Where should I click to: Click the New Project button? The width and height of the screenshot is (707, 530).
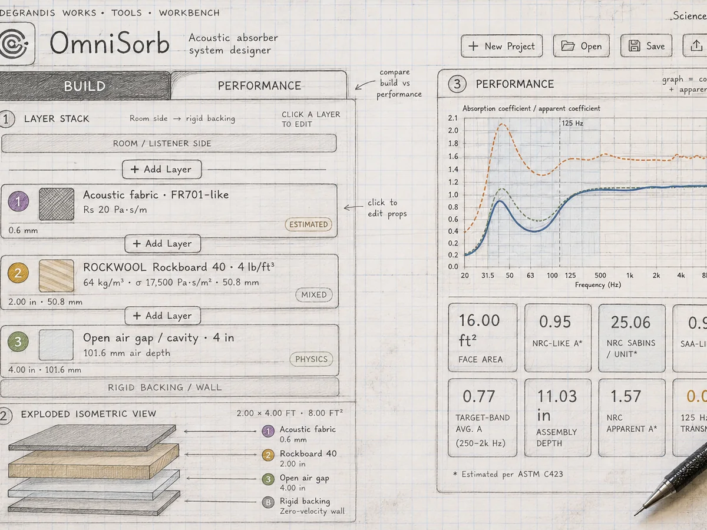(501, 46)
